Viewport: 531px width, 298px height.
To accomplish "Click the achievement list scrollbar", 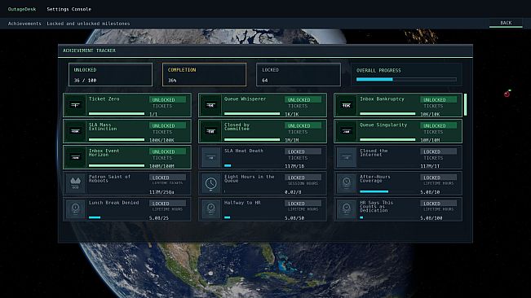I will (x=465, y=105).
